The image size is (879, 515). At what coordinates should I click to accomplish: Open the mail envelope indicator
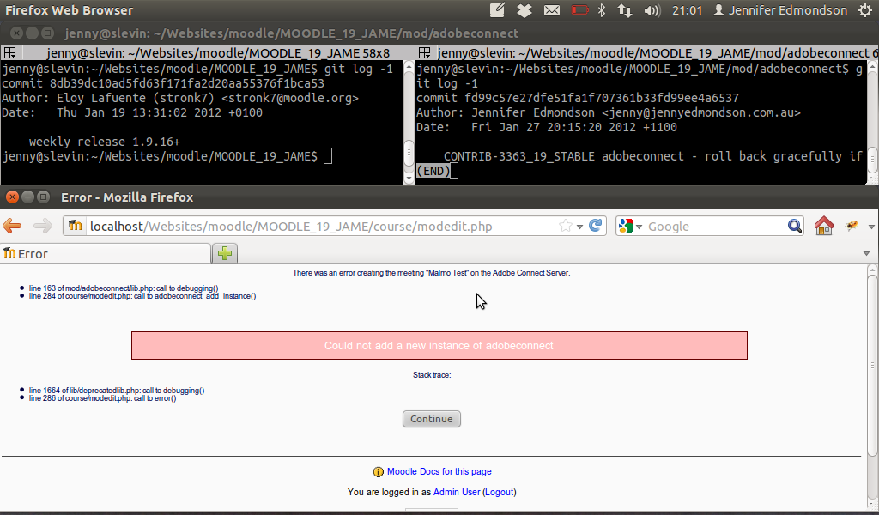click(552, 10)
